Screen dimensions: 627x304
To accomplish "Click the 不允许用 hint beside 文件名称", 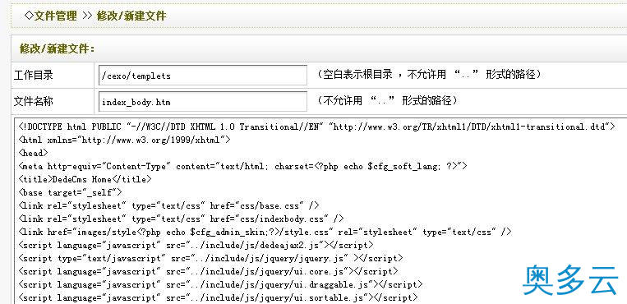I will click(x=388, y=100).
